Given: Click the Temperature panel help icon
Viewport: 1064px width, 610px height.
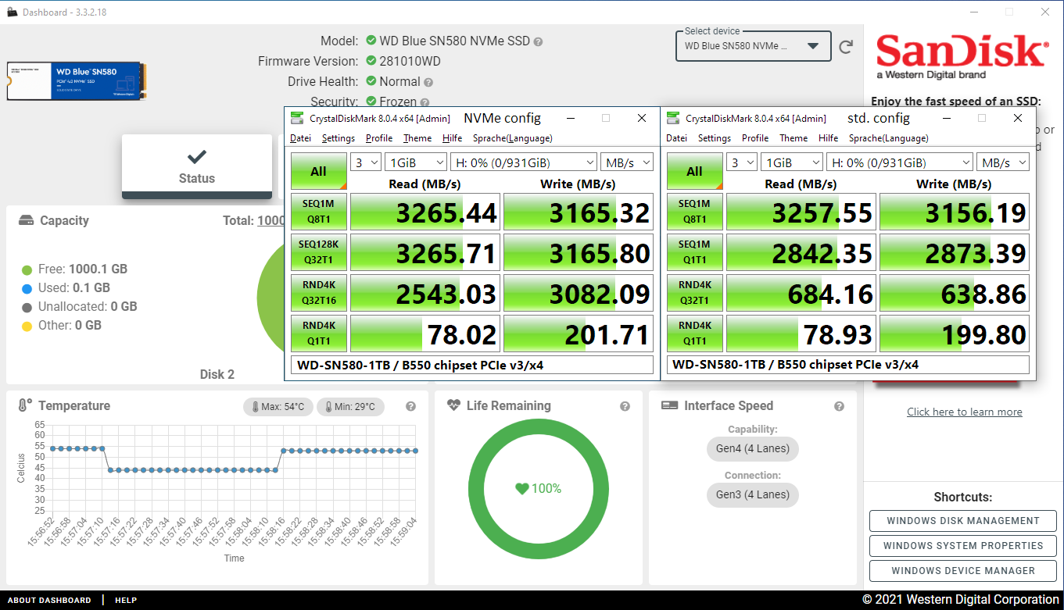Looking at the screenshot, I should point(410,406).
